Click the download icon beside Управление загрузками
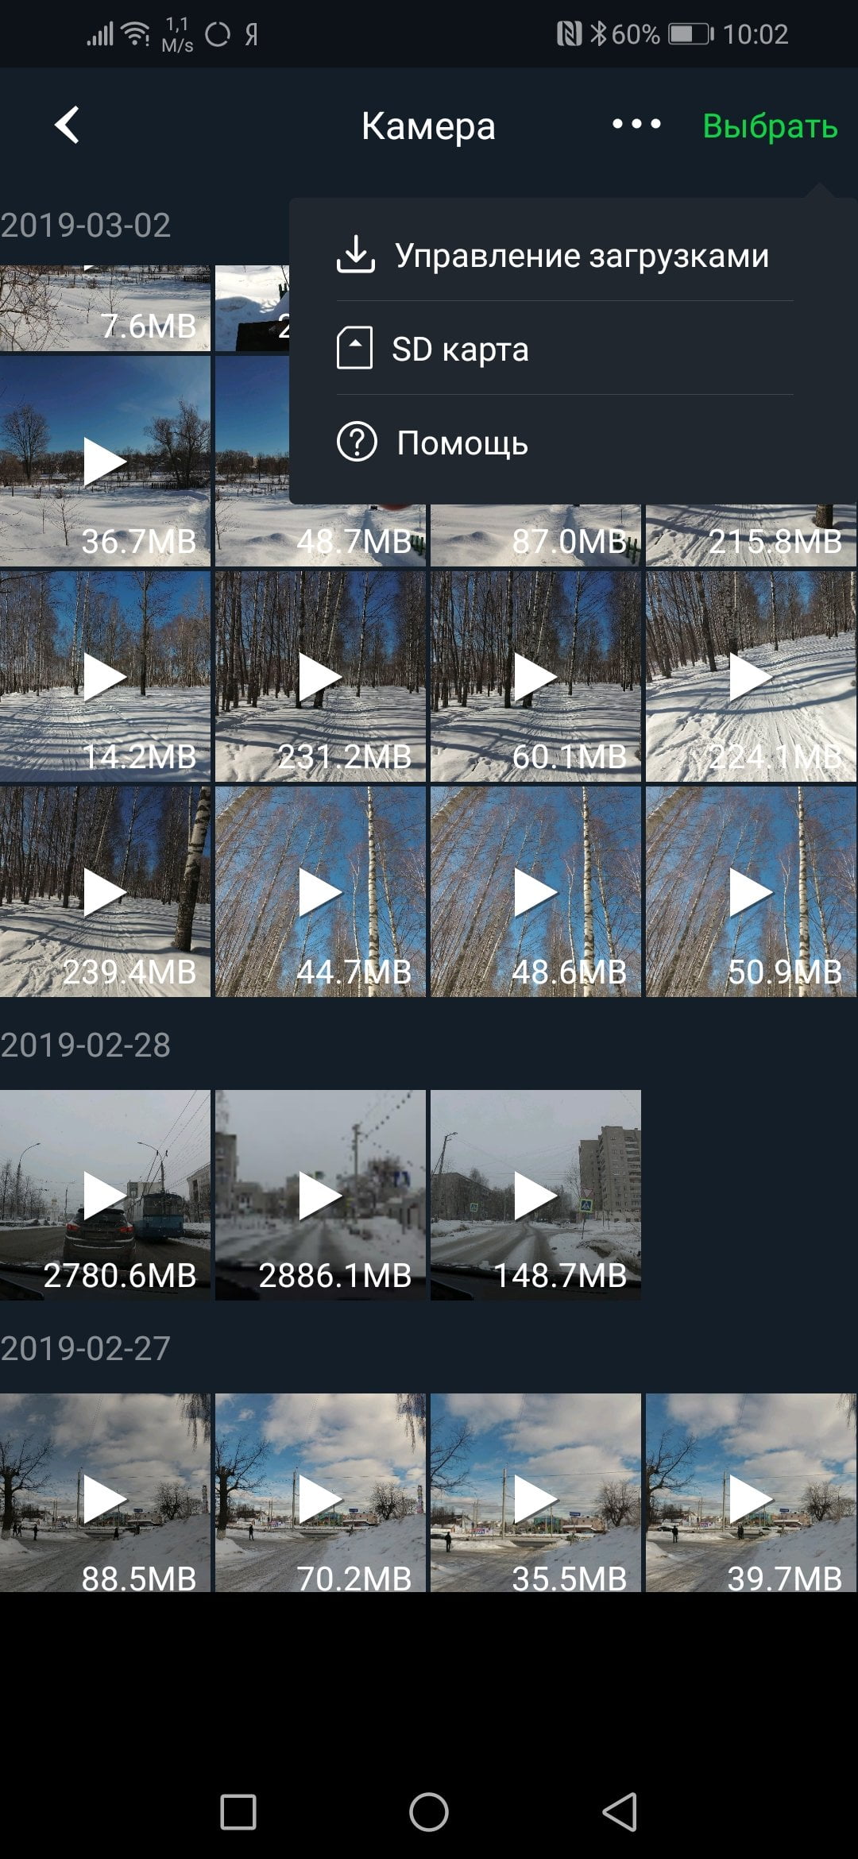This screenshot has height=1859, width=858. [356, 255]
